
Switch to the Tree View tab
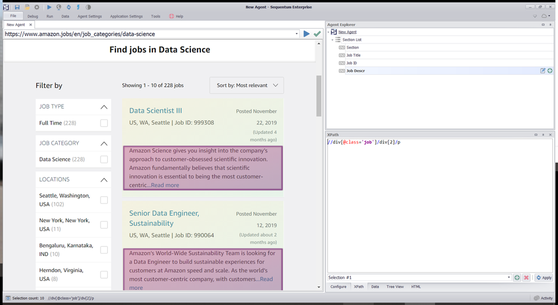pos(395,287)
